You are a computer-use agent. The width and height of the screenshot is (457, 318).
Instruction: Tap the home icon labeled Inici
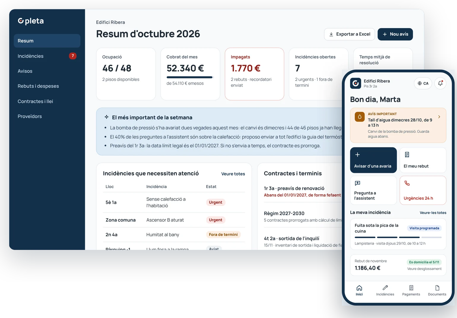point(359,288)
